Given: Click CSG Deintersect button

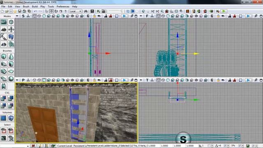Looking at the screenshot, I should point(11,106).
